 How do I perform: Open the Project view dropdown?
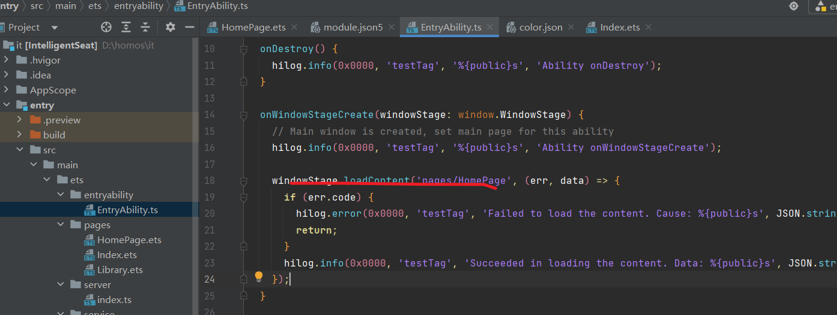tap(55, 28)
